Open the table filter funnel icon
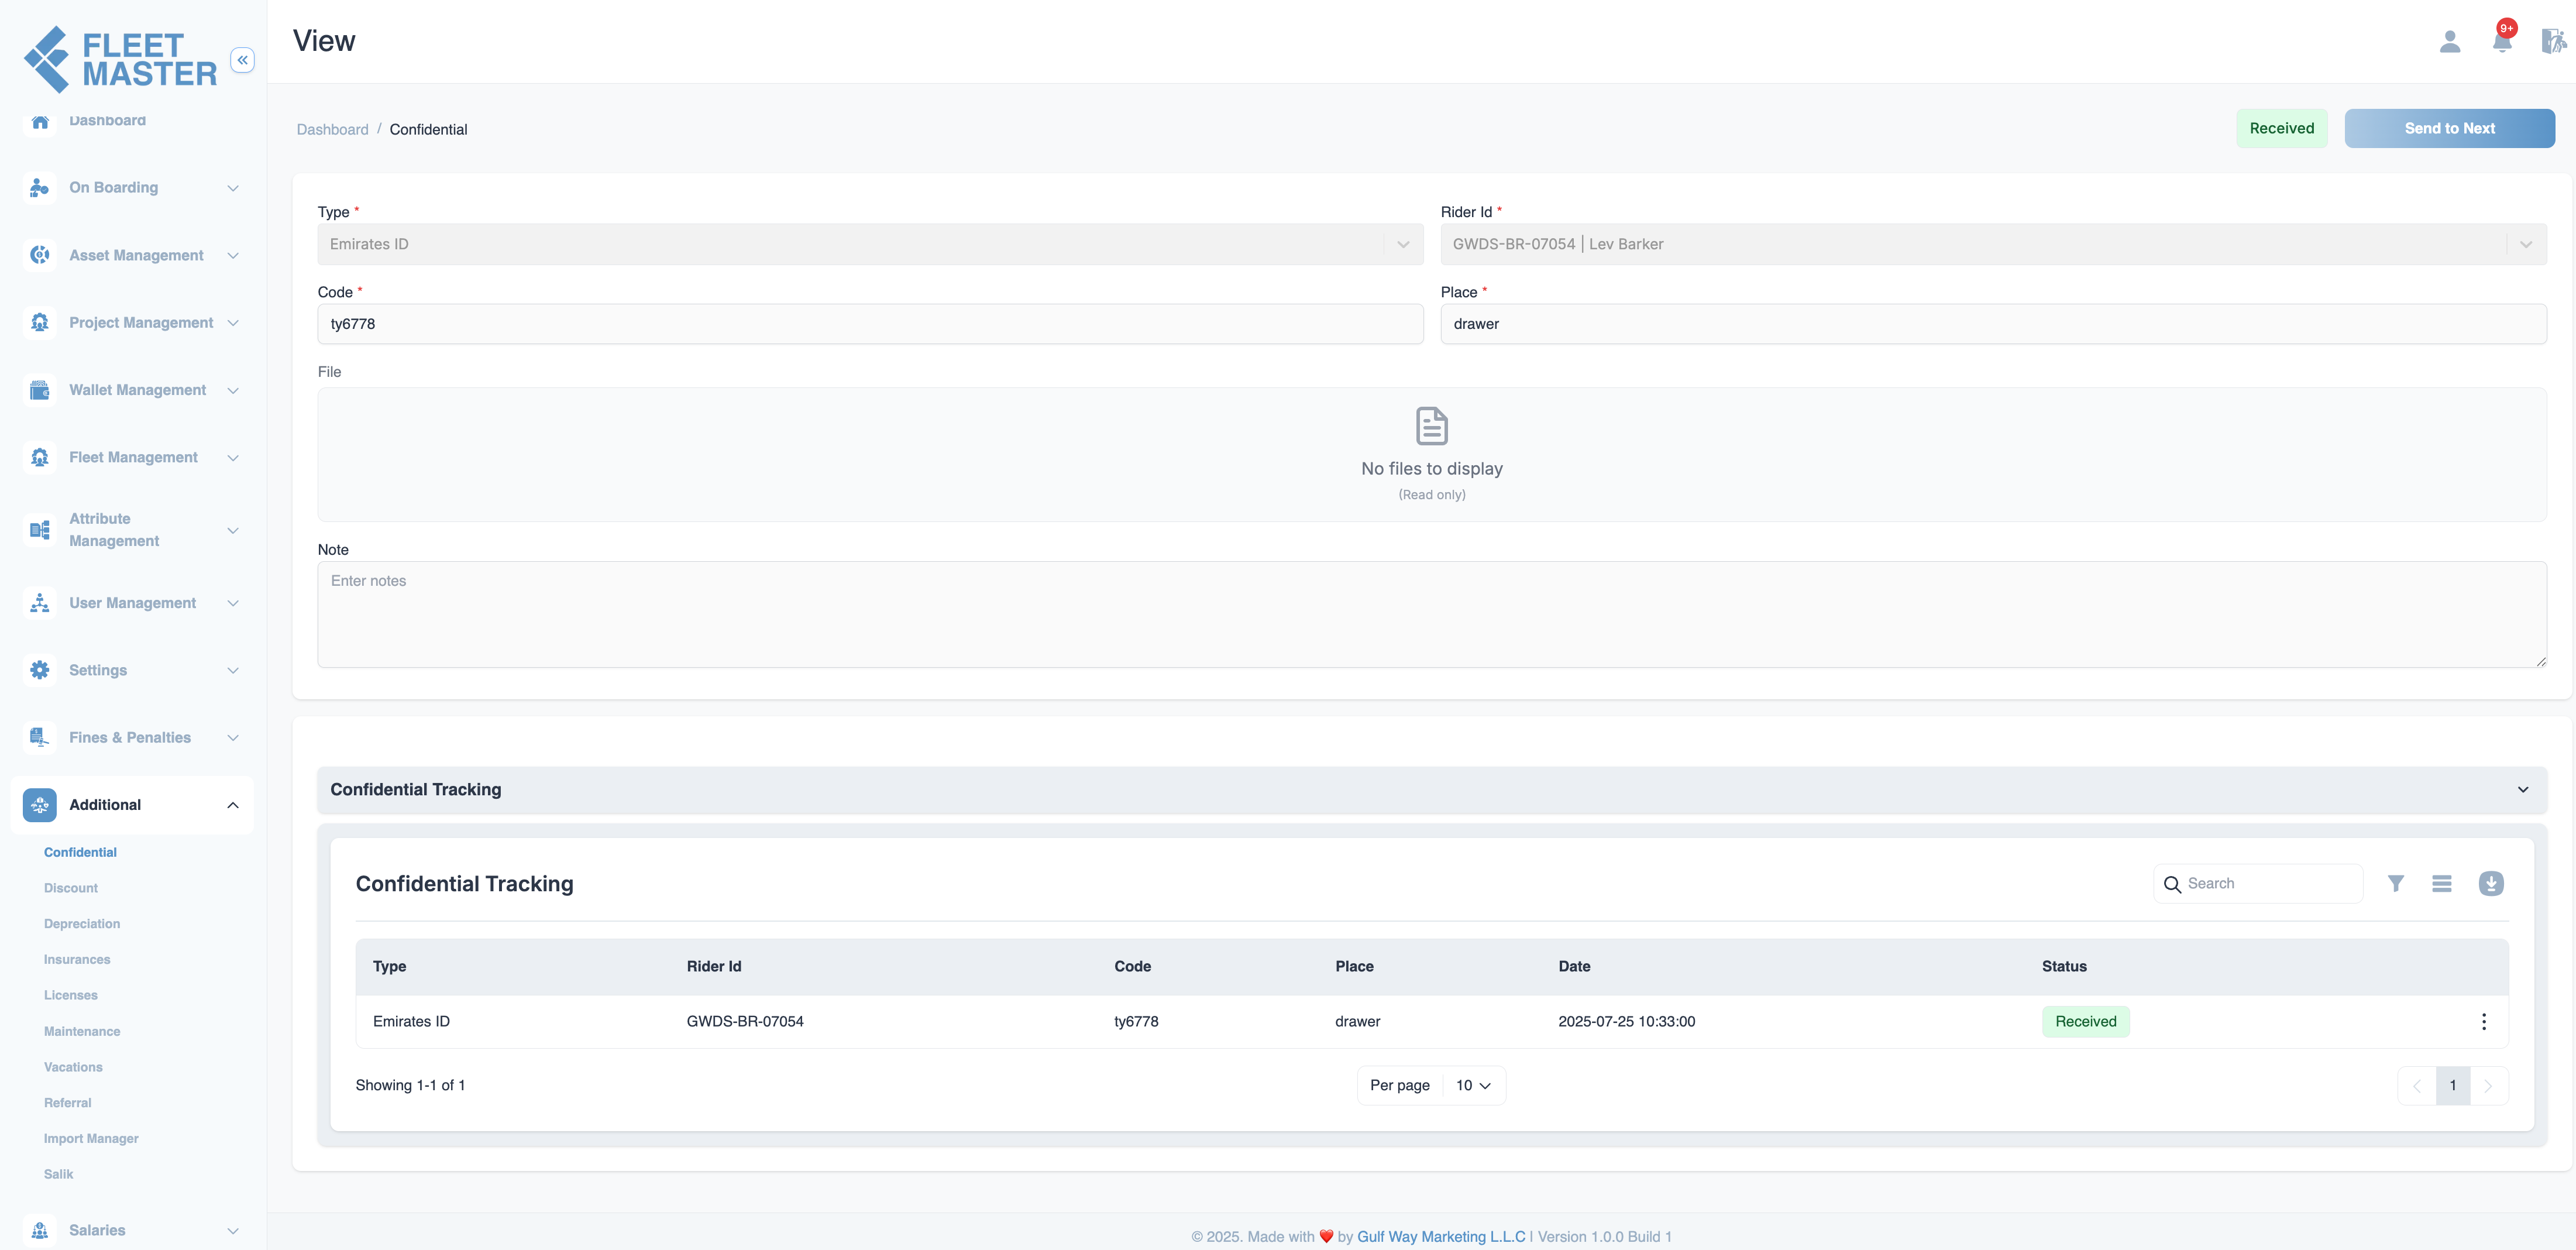This screenshot has width=2576, height=1250. (2396, 883)
